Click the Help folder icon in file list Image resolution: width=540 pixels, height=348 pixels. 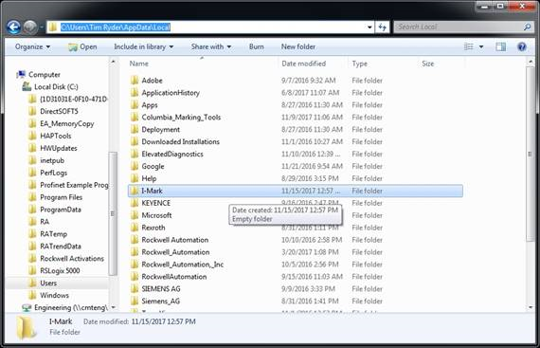point(135,178)
